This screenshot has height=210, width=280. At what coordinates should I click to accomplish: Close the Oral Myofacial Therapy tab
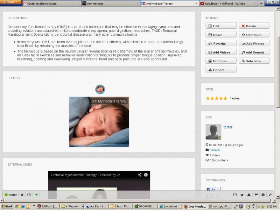pos(196,3)
